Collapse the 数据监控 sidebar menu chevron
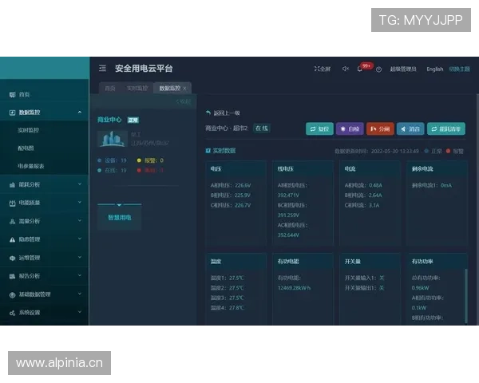Screen dimensions: 479x383 click(80, 112)
